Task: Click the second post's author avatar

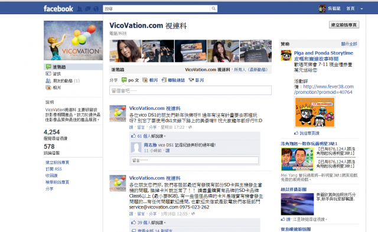Action: [x=118, y=183]
